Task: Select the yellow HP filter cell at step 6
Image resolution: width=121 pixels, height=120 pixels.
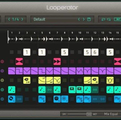Action: coord(50,80)
